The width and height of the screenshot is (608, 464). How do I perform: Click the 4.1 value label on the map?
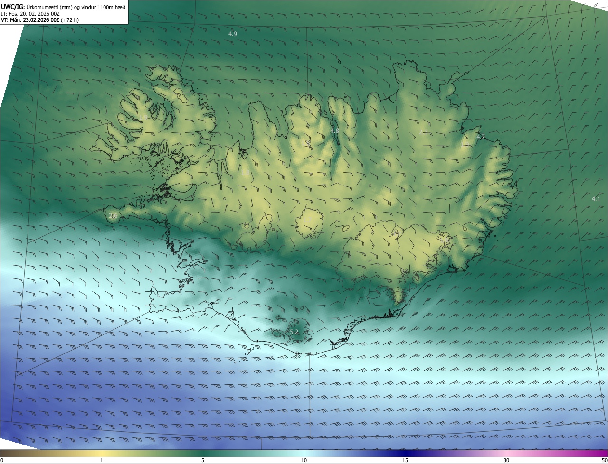click(x=596, y=199)
